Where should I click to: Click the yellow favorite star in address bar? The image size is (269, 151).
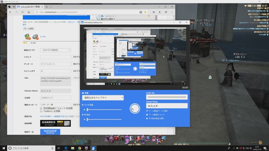145,12
